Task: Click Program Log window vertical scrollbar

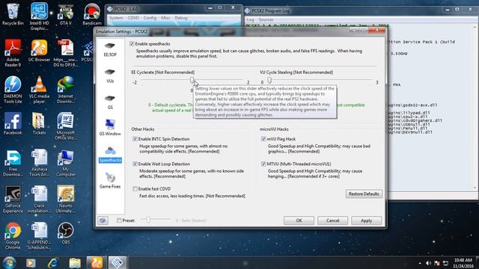Action: (475, 107)
